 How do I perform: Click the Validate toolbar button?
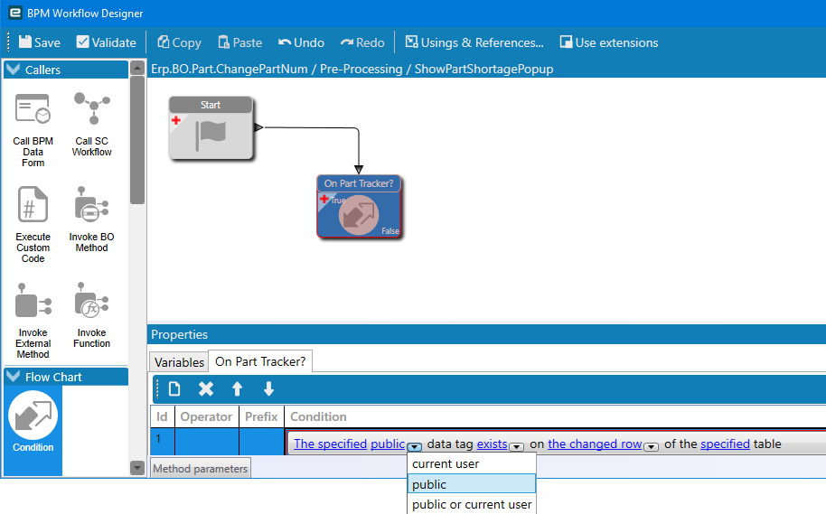tap(106, 42)
